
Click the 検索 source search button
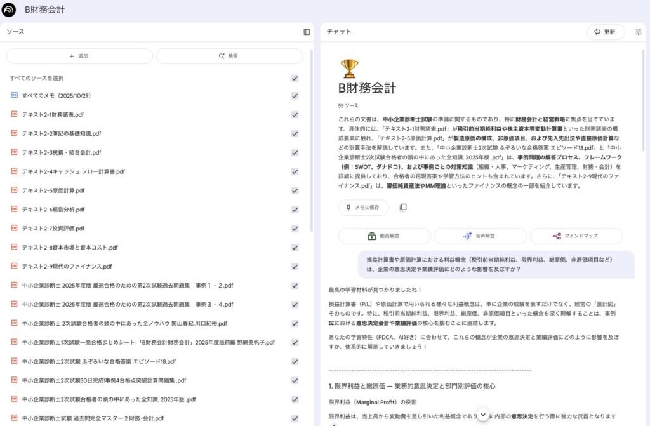[229, 56]
